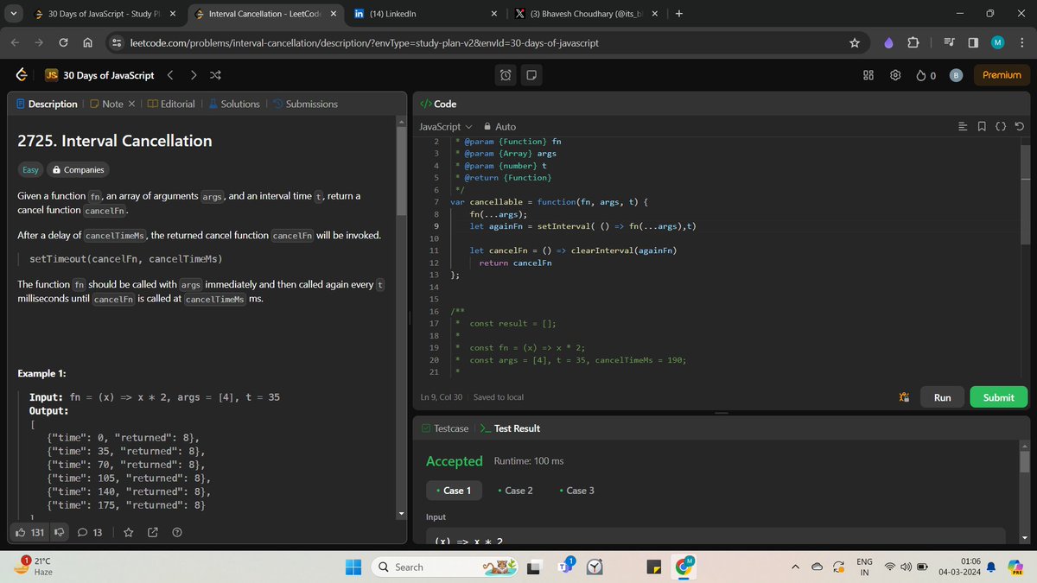Share the problem using the share icon

click(x=152, y=532)
